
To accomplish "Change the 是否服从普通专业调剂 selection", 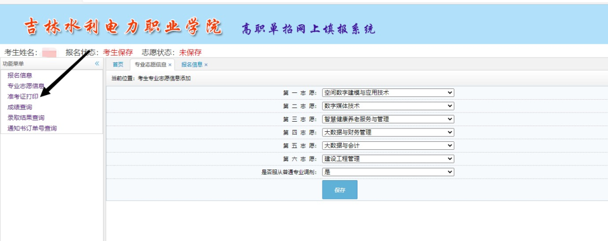I will tap(388, 172).
